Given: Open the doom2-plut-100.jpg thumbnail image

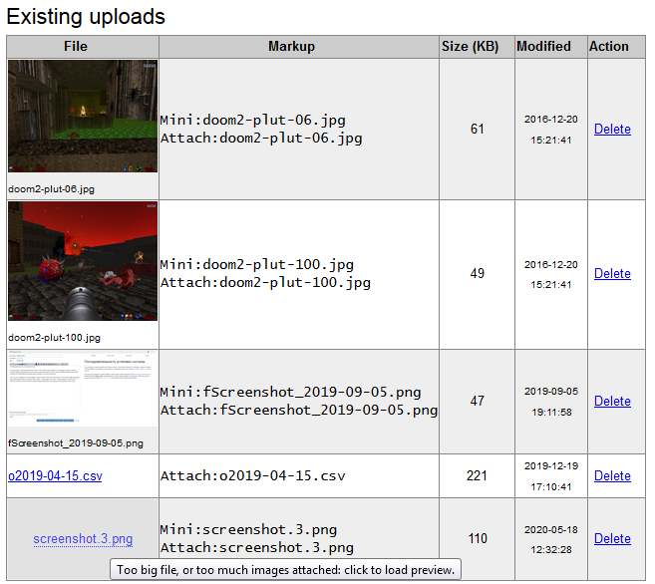Looking at the screenshot, I should pyautogui.click(x=83, y=261).
